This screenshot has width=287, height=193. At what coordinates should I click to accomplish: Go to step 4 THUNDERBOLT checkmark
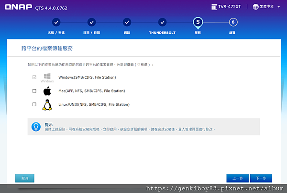162,22
